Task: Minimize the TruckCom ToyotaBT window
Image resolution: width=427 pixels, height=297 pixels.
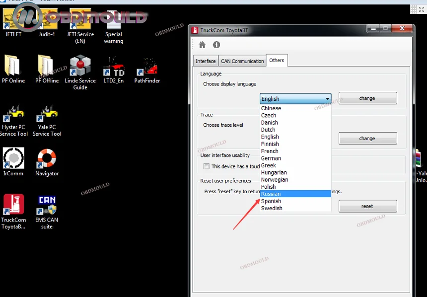Action: (x=373, y=28)
